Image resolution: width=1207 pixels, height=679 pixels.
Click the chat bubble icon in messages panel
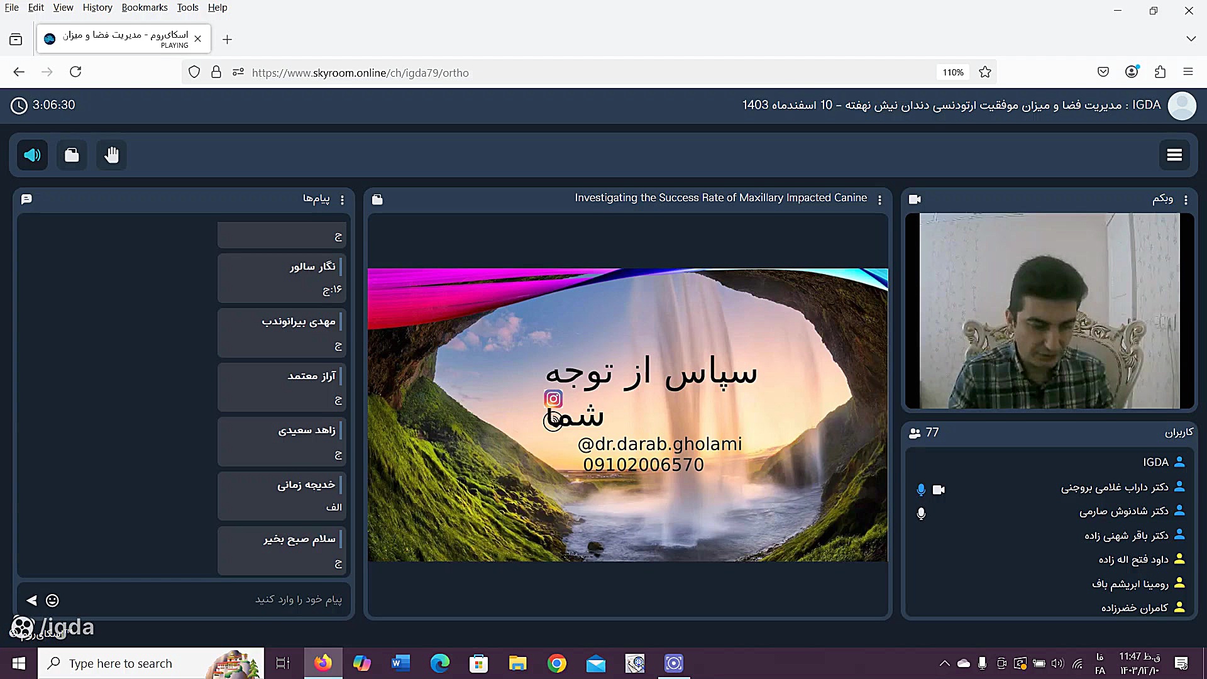pos(26,199)
